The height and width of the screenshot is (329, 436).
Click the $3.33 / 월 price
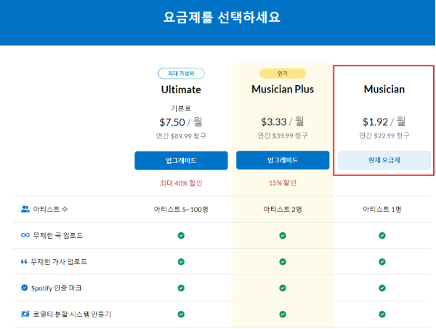(283, 122)
